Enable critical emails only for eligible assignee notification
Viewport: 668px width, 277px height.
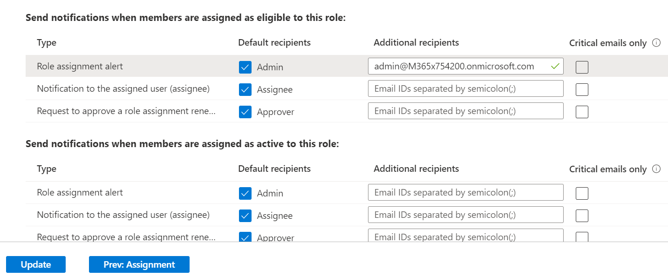pyautogui.click(x=582, y=89)
